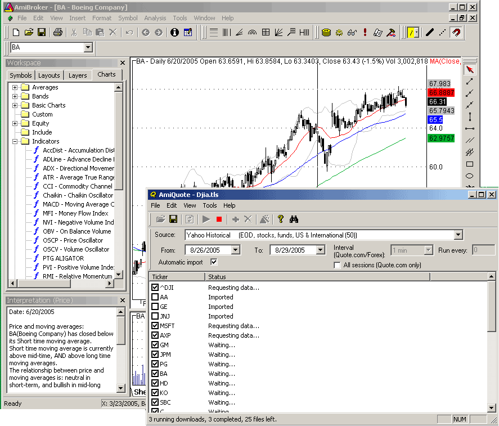
Task: Click the red exclamation mark icon
Action: (365, 32)
